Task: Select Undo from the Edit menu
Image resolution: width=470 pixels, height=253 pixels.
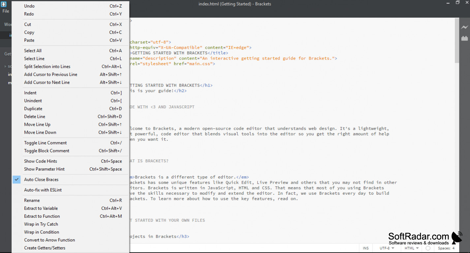Action: coord(30,6)
